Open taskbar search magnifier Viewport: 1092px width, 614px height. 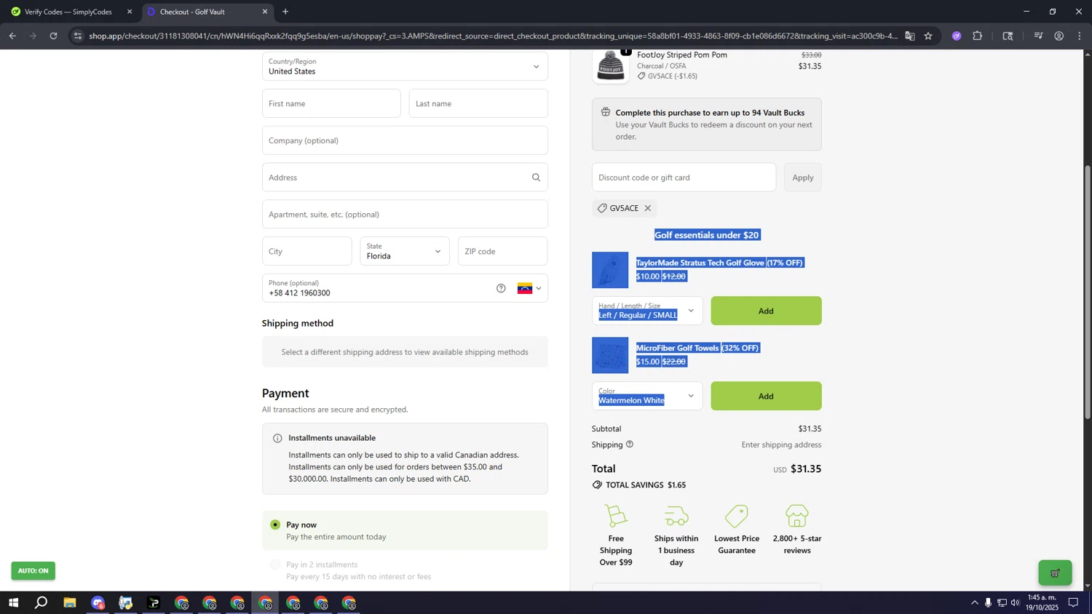[41, 603]
